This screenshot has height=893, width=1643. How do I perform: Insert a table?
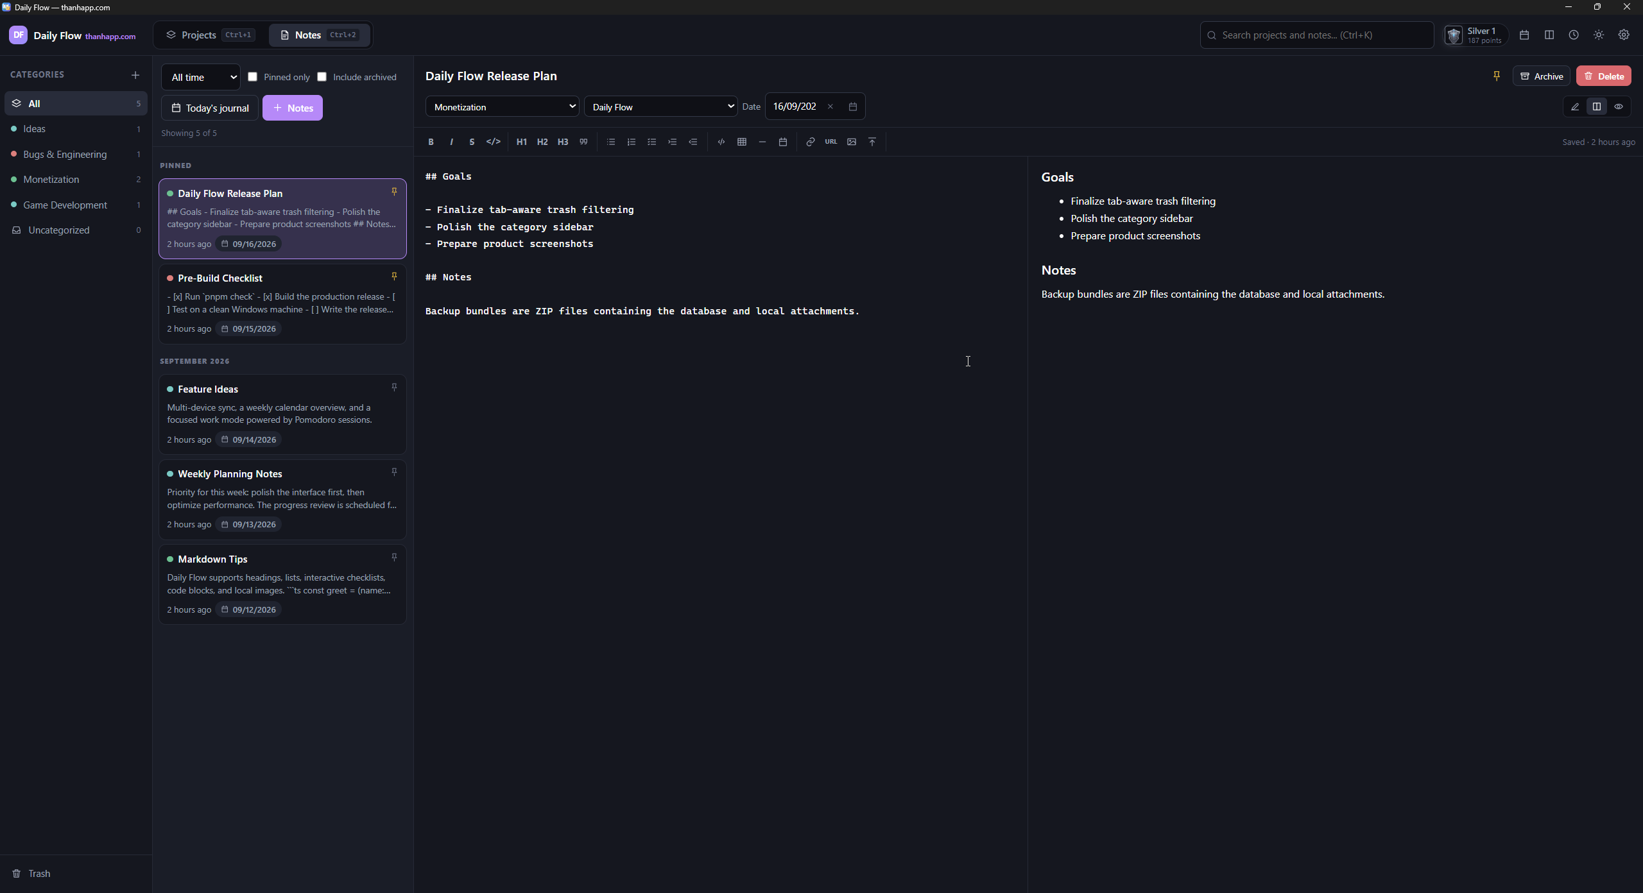click(x=742, y=142)
